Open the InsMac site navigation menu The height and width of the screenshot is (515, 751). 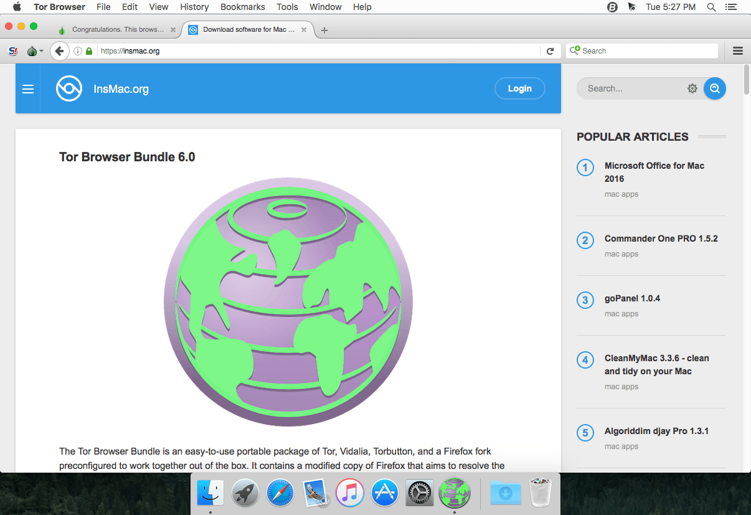point(28,89)
